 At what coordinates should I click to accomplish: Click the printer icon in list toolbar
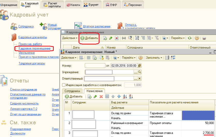click(x=204, y=38)
